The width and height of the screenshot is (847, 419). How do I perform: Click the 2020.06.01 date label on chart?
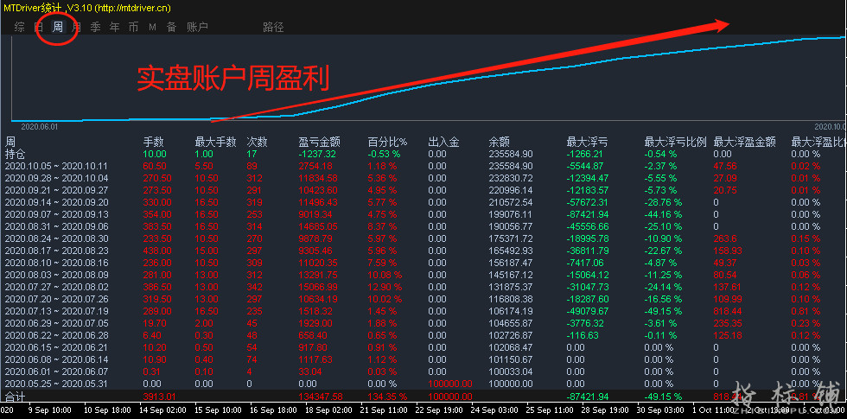pyautogui.click(x=38, y=126)
